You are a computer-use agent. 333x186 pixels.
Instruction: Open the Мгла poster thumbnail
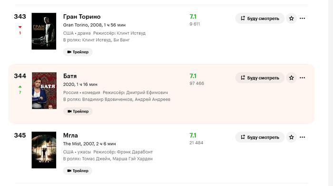pos(44,150)
